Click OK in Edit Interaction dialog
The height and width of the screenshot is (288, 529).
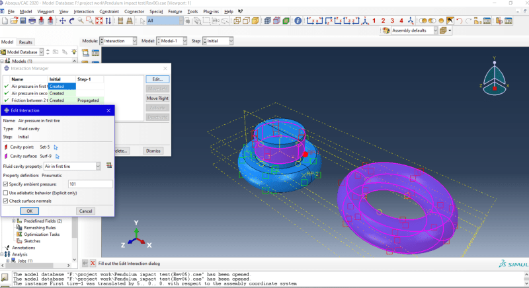click(x=29, y=211)
